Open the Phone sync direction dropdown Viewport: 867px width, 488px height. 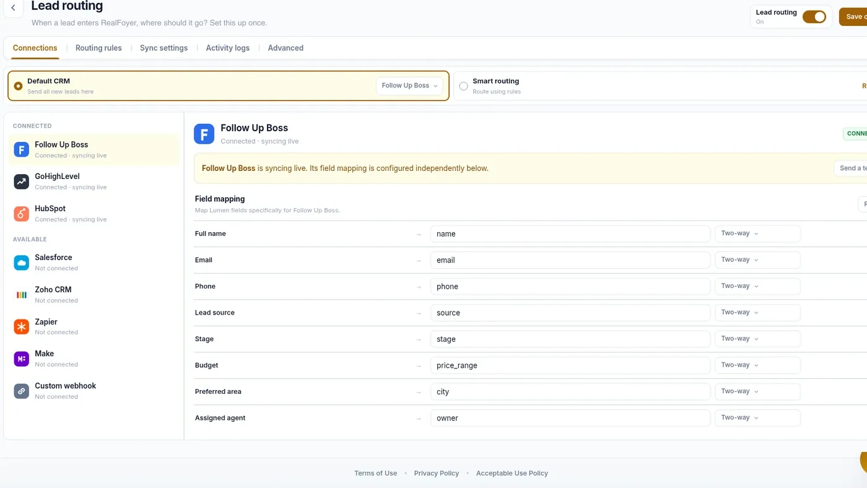[757, 286]
